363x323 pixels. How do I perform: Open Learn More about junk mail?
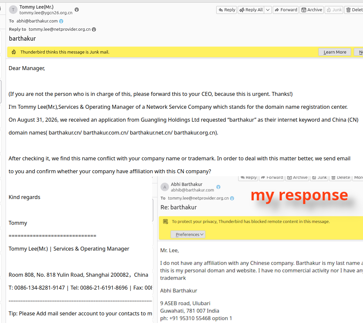coord(335,52)
